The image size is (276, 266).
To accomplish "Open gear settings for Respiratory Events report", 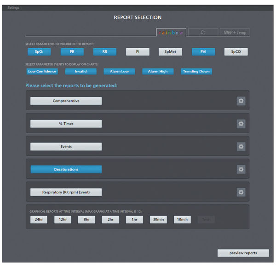I will pos(241,192).
